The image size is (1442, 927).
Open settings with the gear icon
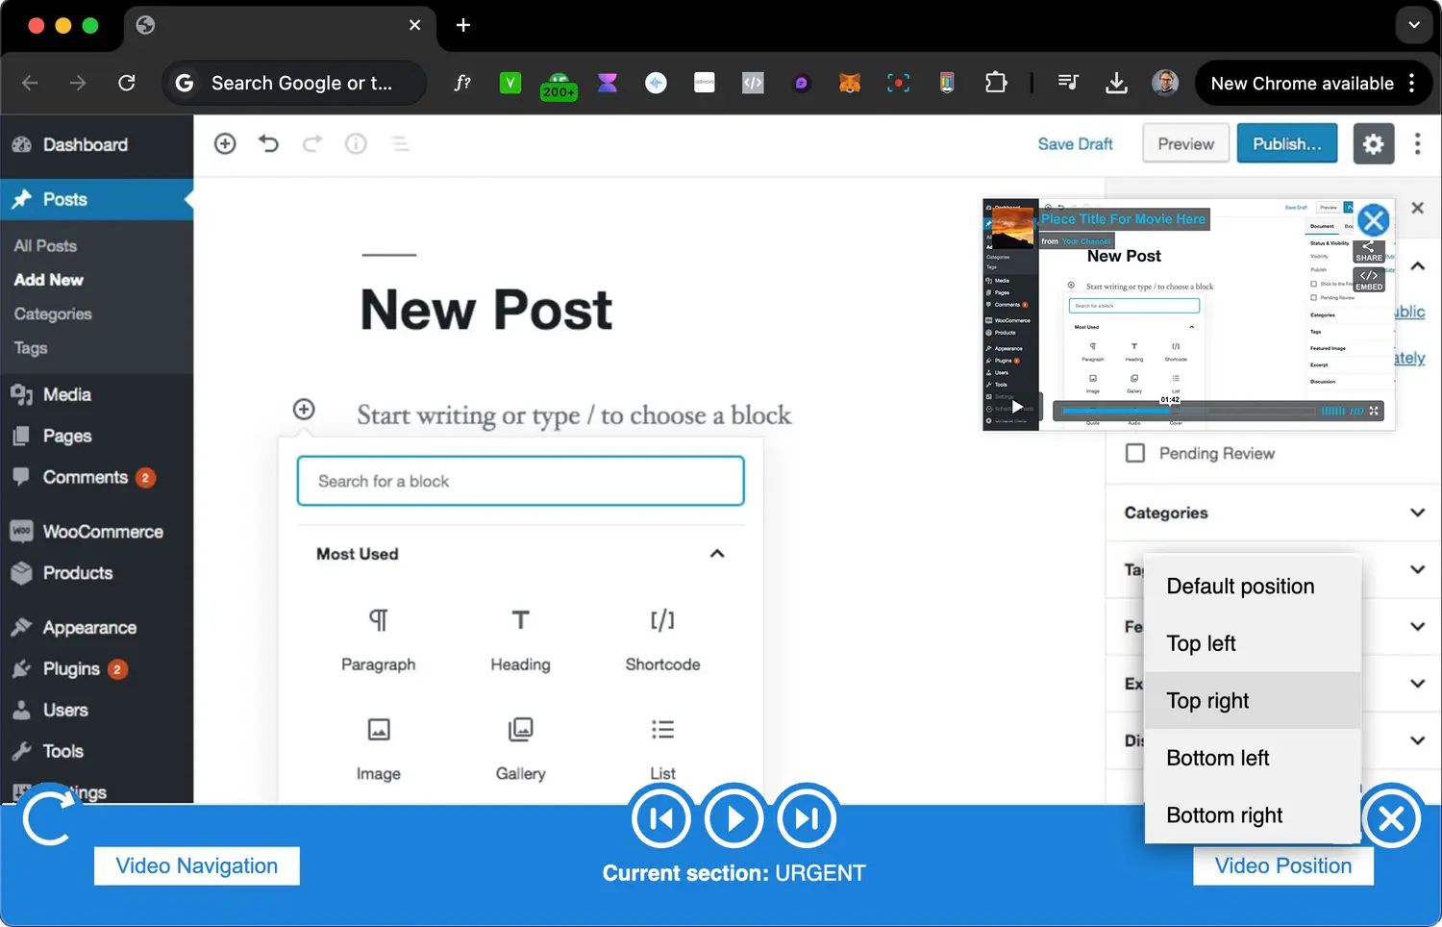(x=1373, y=144)
